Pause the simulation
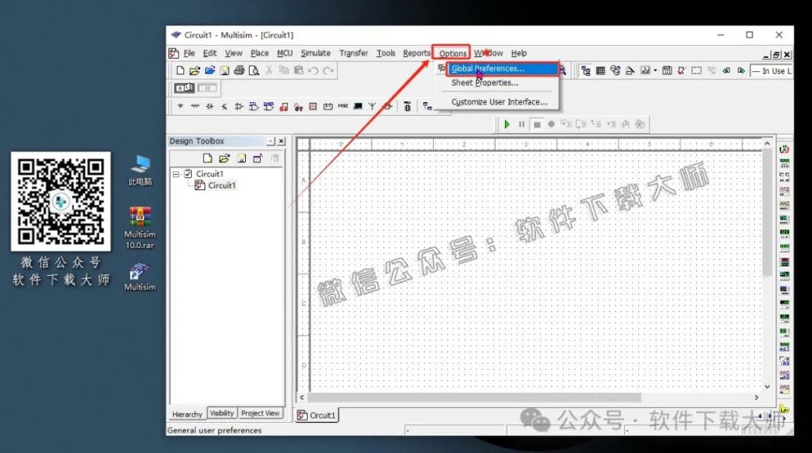This screenshot has height=453, width=812. (522, 124)
